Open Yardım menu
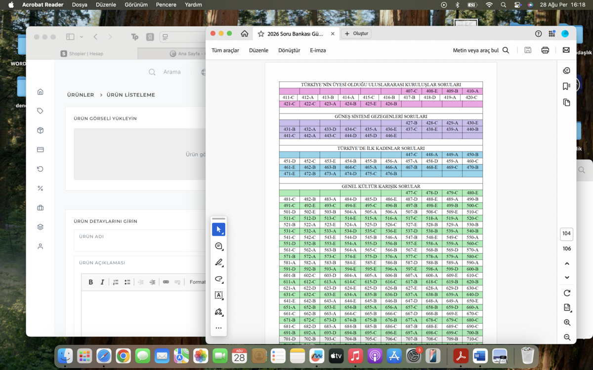The height and width of the screenshot is (370, 593). pos(193,4)
